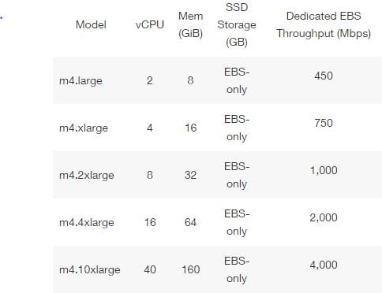Click the 32 memory value

(190, 175)
